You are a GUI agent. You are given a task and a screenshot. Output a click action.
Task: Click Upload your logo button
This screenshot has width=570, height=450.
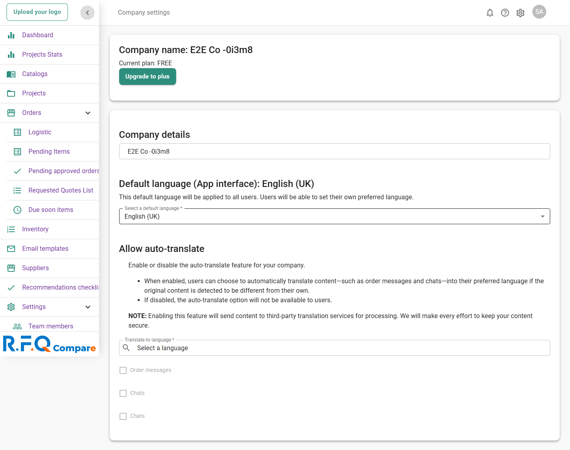click(x=37, y=12)
